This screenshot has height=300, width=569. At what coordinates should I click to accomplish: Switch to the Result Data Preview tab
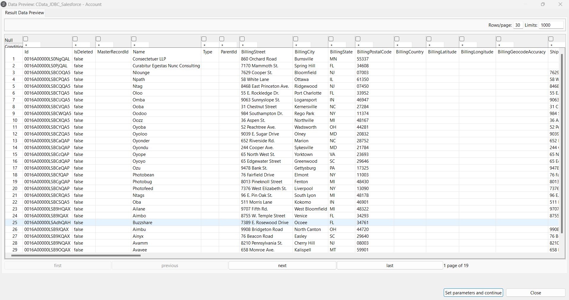24,13
